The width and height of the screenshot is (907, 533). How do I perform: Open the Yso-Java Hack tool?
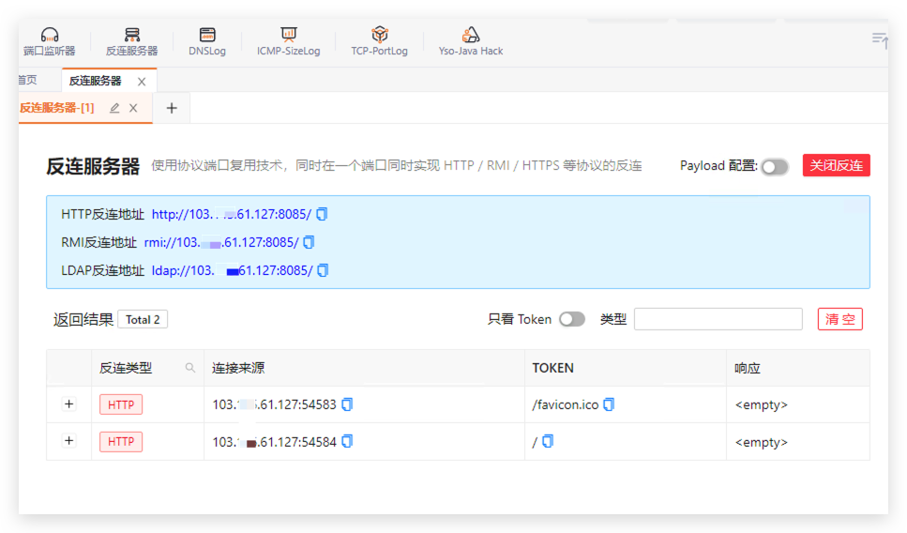[x=470, y=41]
